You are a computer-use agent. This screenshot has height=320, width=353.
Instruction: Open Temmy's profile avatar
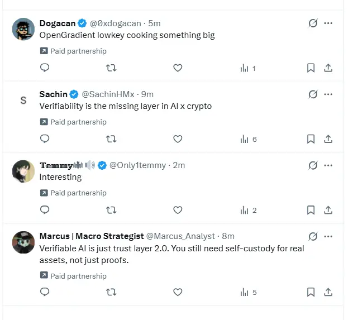pos(23,171)
